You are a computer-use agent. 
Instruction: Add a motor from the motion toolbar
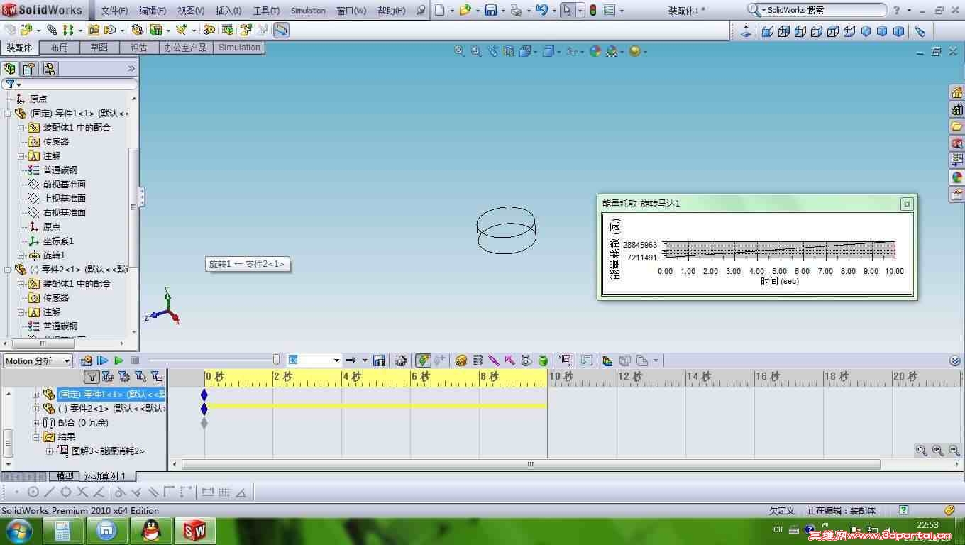pos(461,360)
